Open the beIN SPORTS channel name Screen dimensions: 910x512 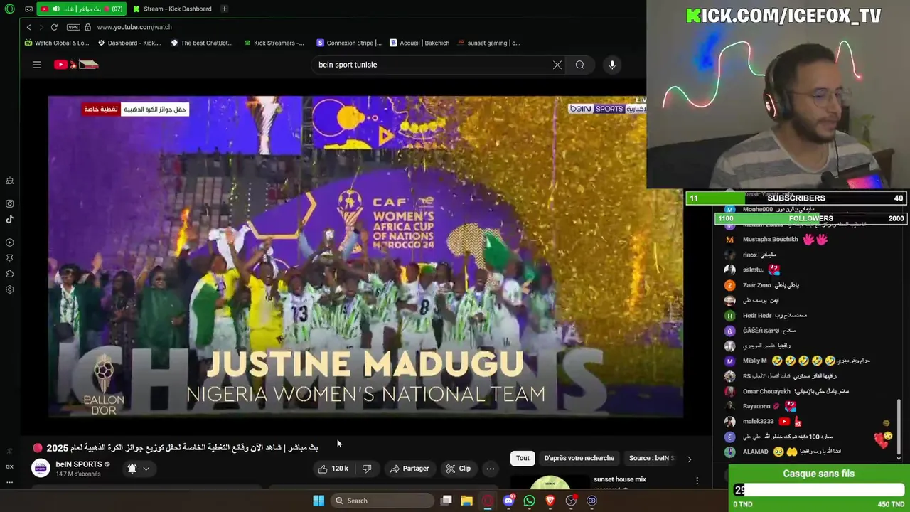[x=79, y=464]
